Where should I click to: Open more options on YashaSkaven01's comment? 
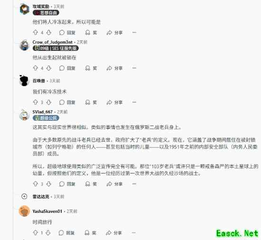[x=134, y=233]
